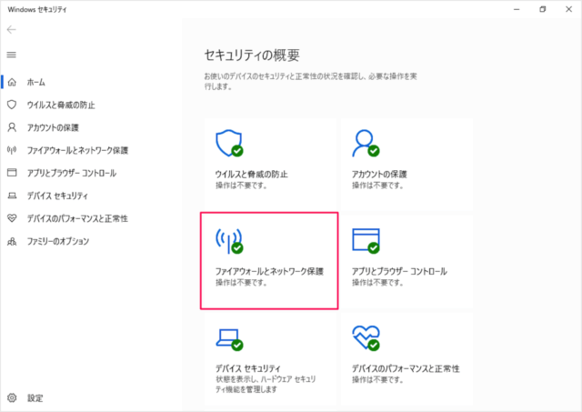582x412 pixels.
Task: Click the セキュリティの概要 heading
Action: 252,55
